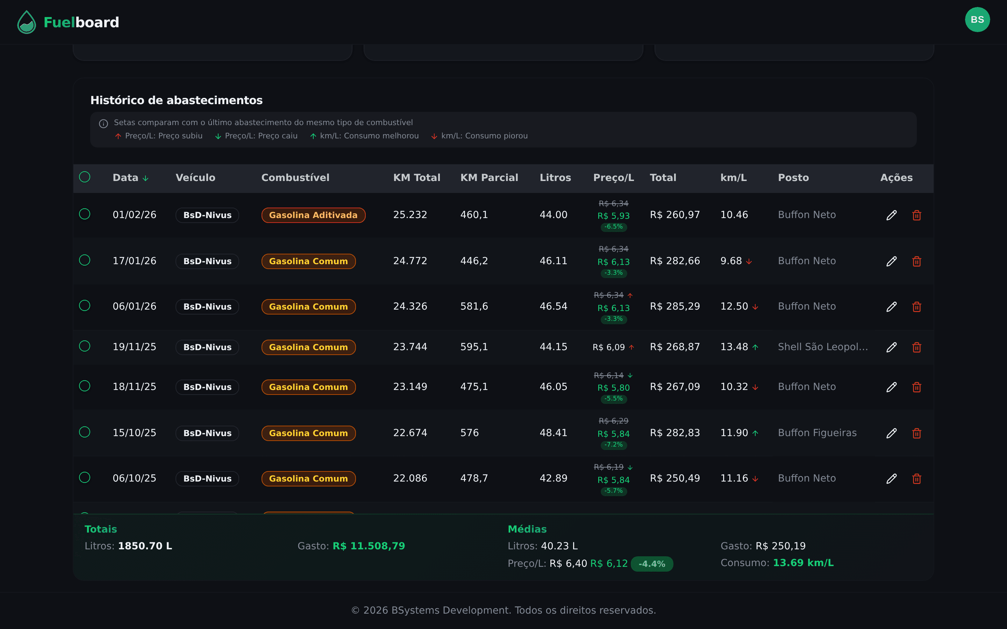Screen dimensions: 1007x629
Task: Edit the 01/02/26 refuel entry
Action: [x=891, y=215]
